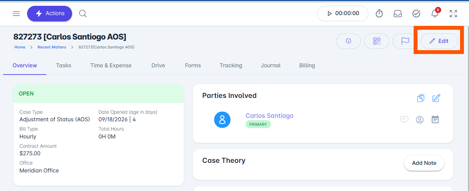
Task: Open the checkmark tasks icon
Action: (416, 13)
